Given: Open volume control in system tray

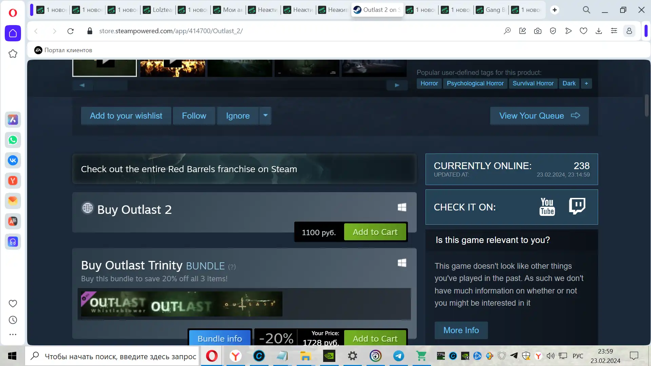Looking at the screenshot, I should click(x=551, y=356).
